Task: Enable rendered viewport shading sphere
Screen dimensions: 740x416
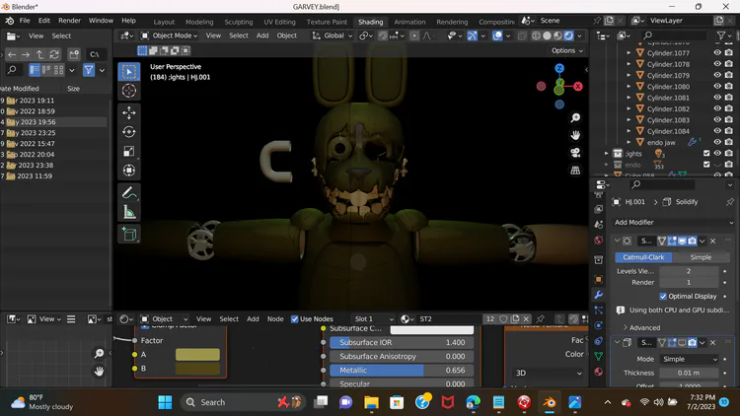Action: (x=569, y=35)
